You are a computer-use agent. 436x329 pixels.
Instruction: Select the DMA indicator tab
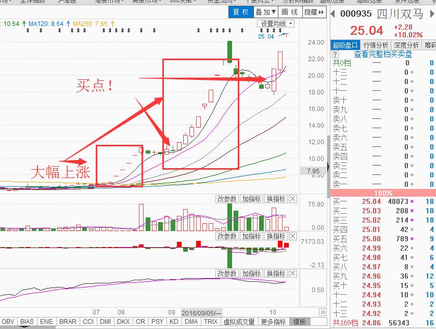pyautogui.click(x=191, y=322)
